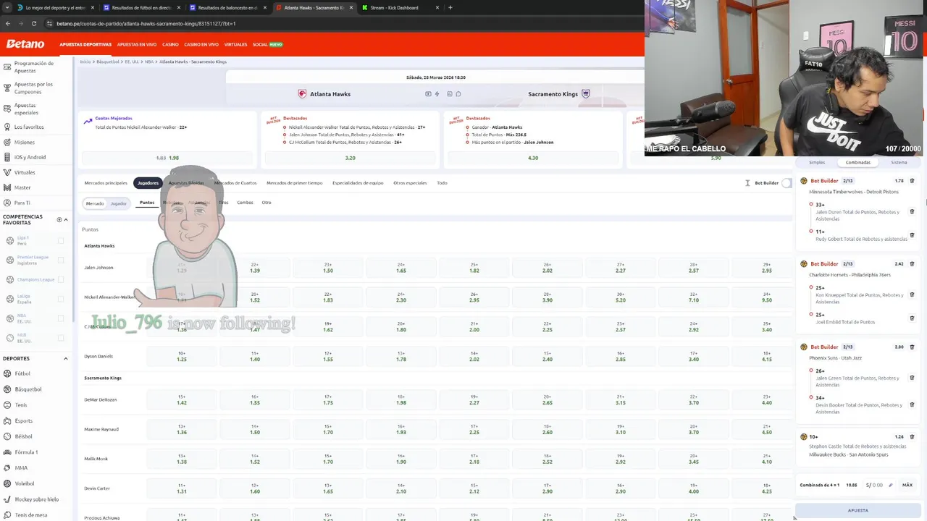Select the Combinadas betslip tab
927x521 pixels.
point(858,163)
